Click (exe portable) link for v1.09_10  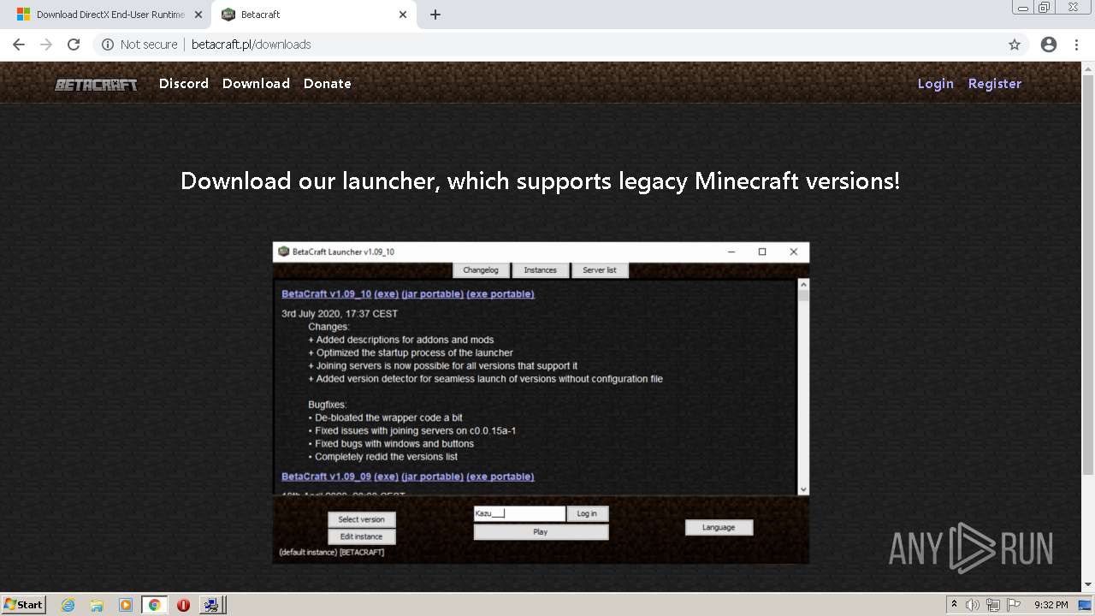pyautogui.click(x=500, y=294)
